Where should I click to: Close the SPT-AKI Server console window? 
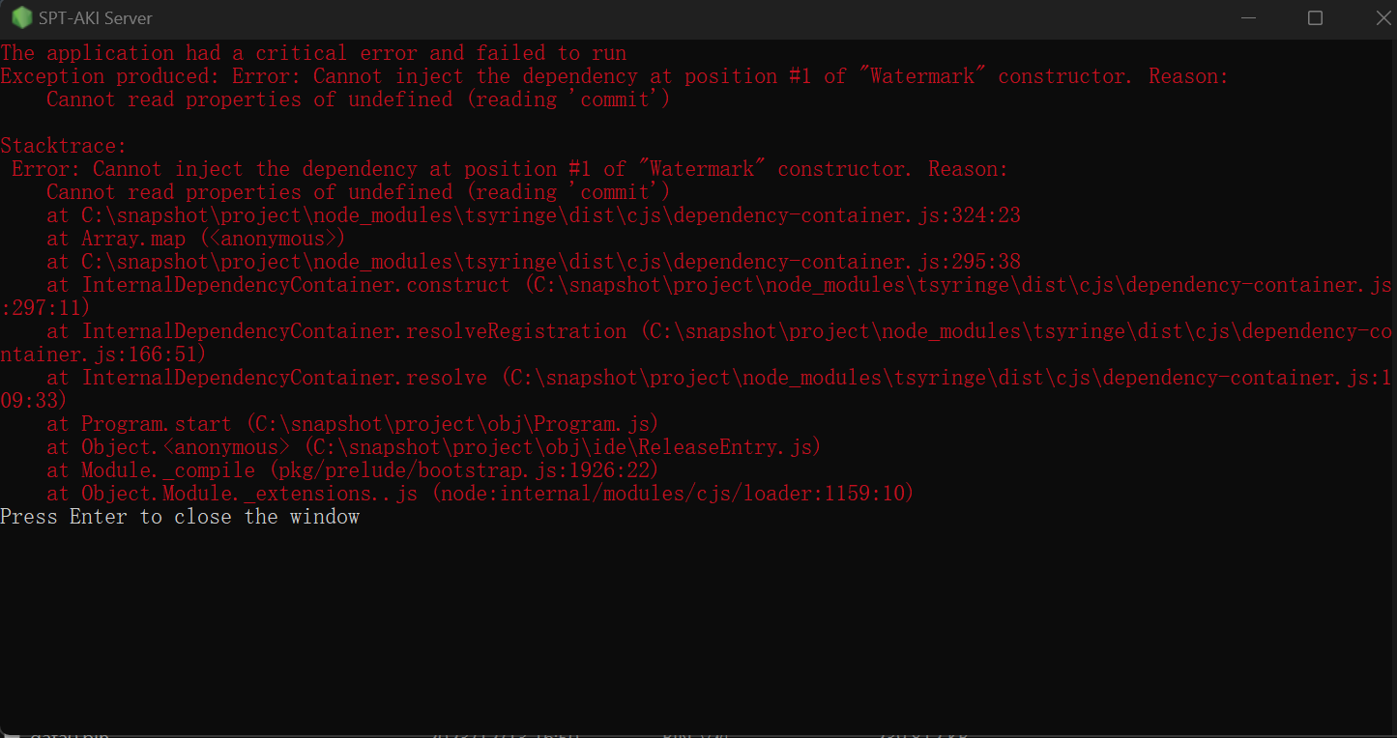[1381, 17]
